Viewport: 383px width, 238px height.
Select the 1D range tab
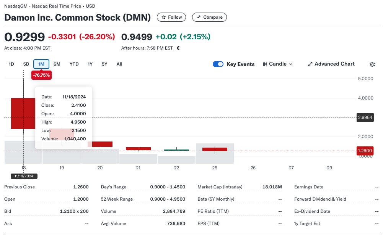(11, 64)
